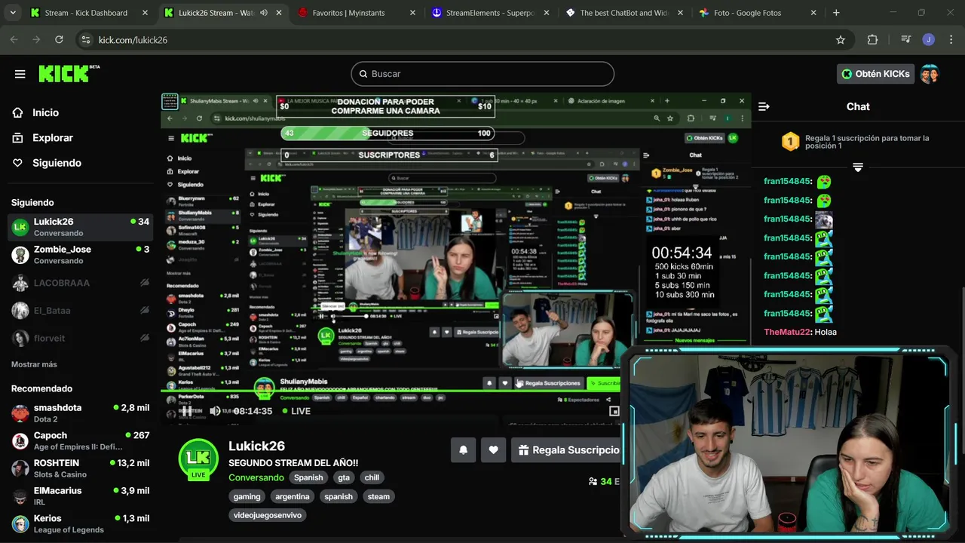
Task: Click the KICK logo to go home
Action: click(69, 73)
